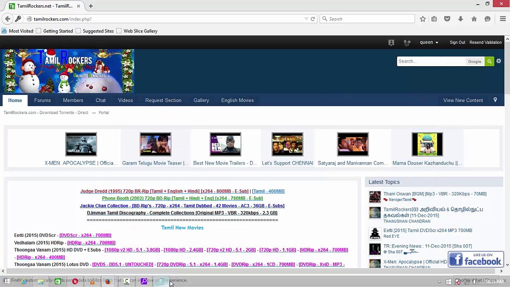The width and height of the screenshot is (510, 287).
Task: Open File Explorer from the taskbar
Action: (x=41, y=281)
